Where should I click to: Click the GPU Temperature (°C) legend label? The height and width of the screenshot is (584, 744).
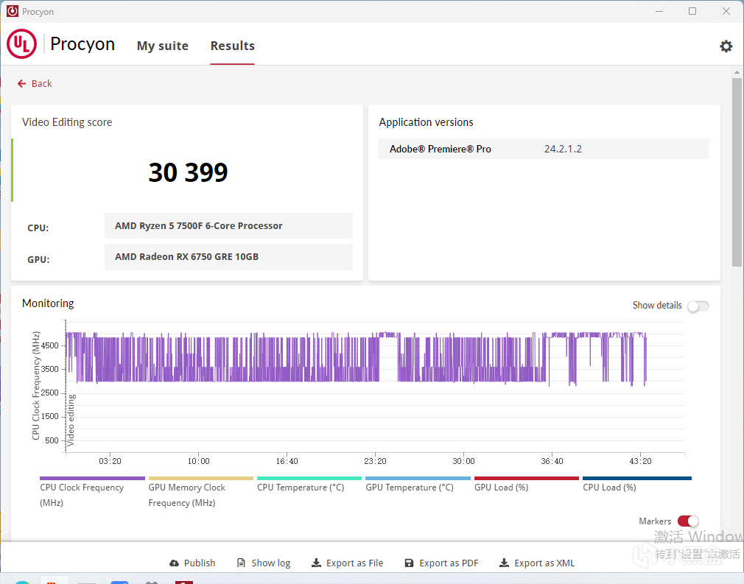coord(410,488)
